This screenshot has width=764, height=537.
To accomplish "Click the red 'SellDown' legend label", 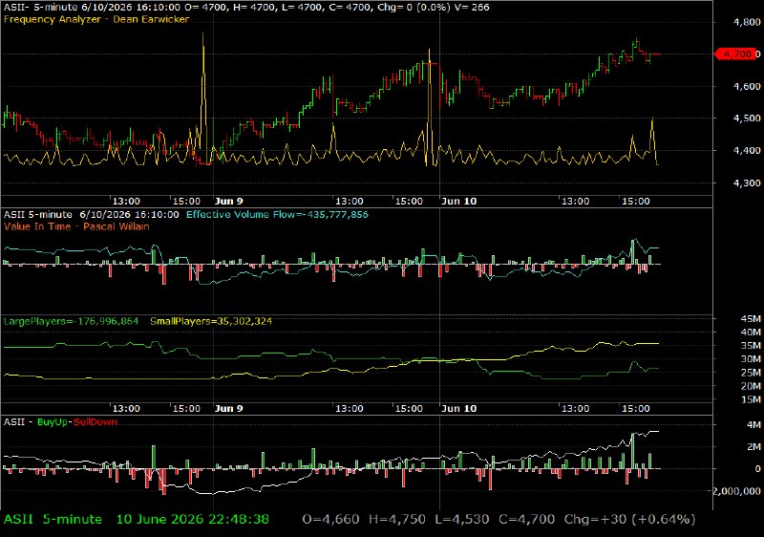I will click(x=95, y=422).
